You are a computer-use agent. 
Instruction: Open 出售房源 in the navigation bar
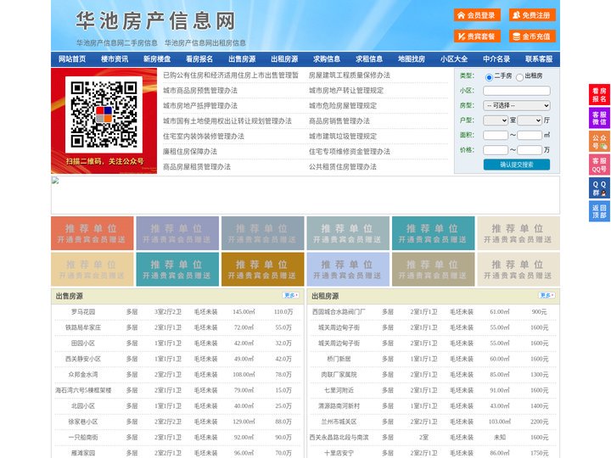click(242, 59)
